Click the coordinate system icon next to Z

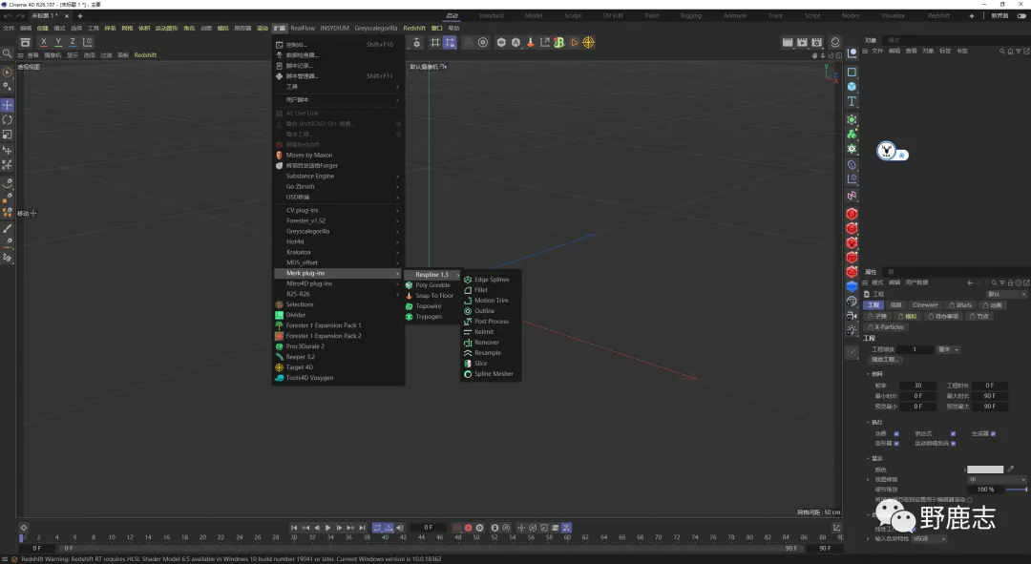(88, 42)
